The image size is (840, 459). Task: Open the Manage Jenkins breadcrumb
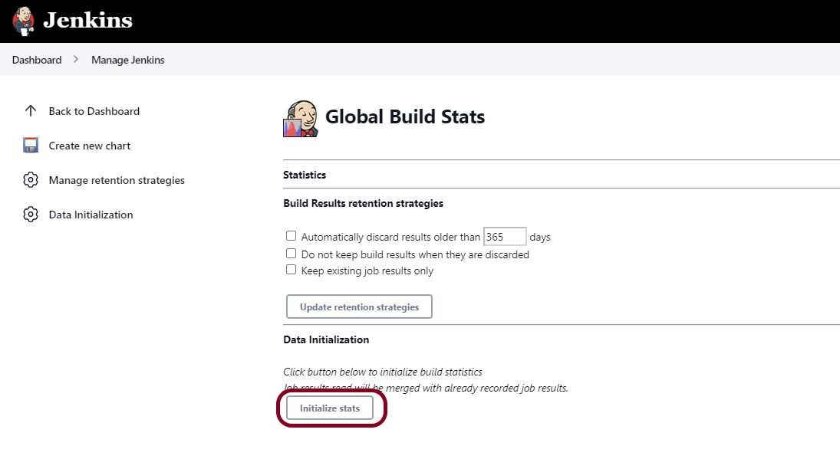127,60
